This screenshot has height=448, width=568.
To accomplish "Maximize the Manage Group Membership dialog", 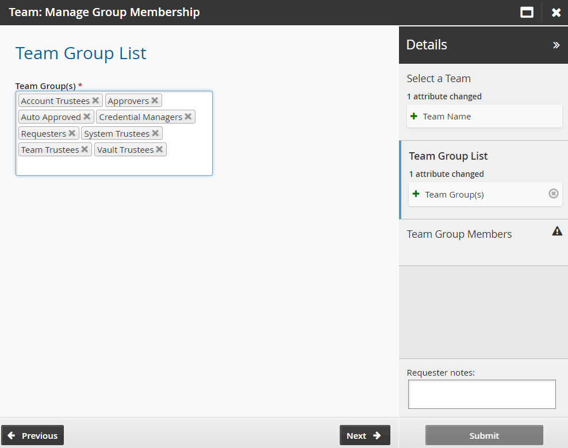I will [x=527, y=12].
